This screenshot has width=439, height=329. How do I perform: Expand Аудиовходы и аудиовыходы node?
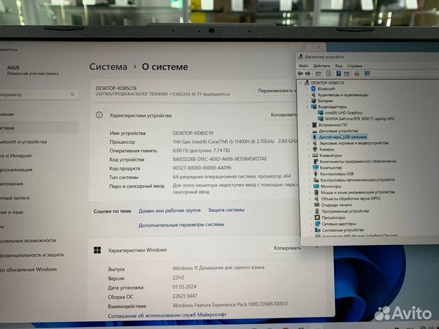(x=307, y=95)
